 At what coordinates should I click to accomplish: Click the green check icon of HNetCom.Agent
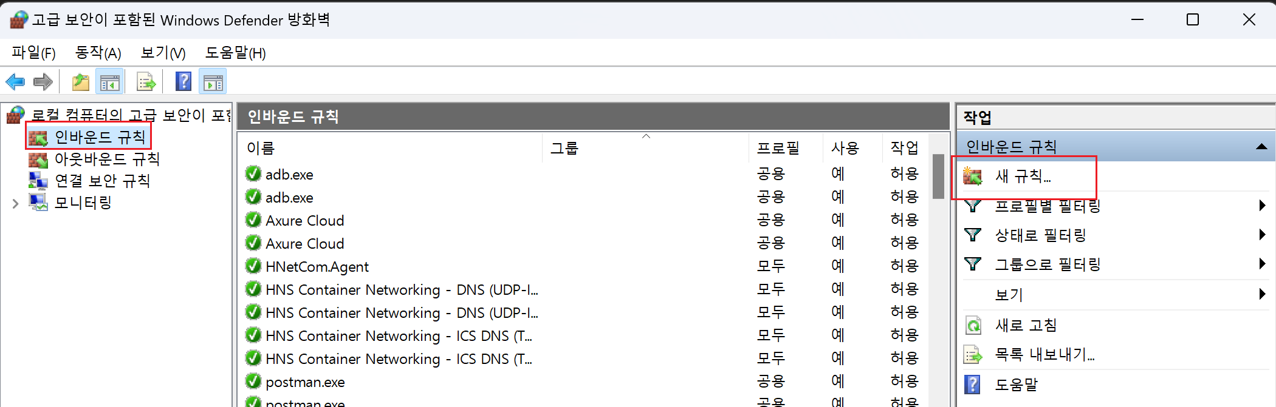(253, 266)
